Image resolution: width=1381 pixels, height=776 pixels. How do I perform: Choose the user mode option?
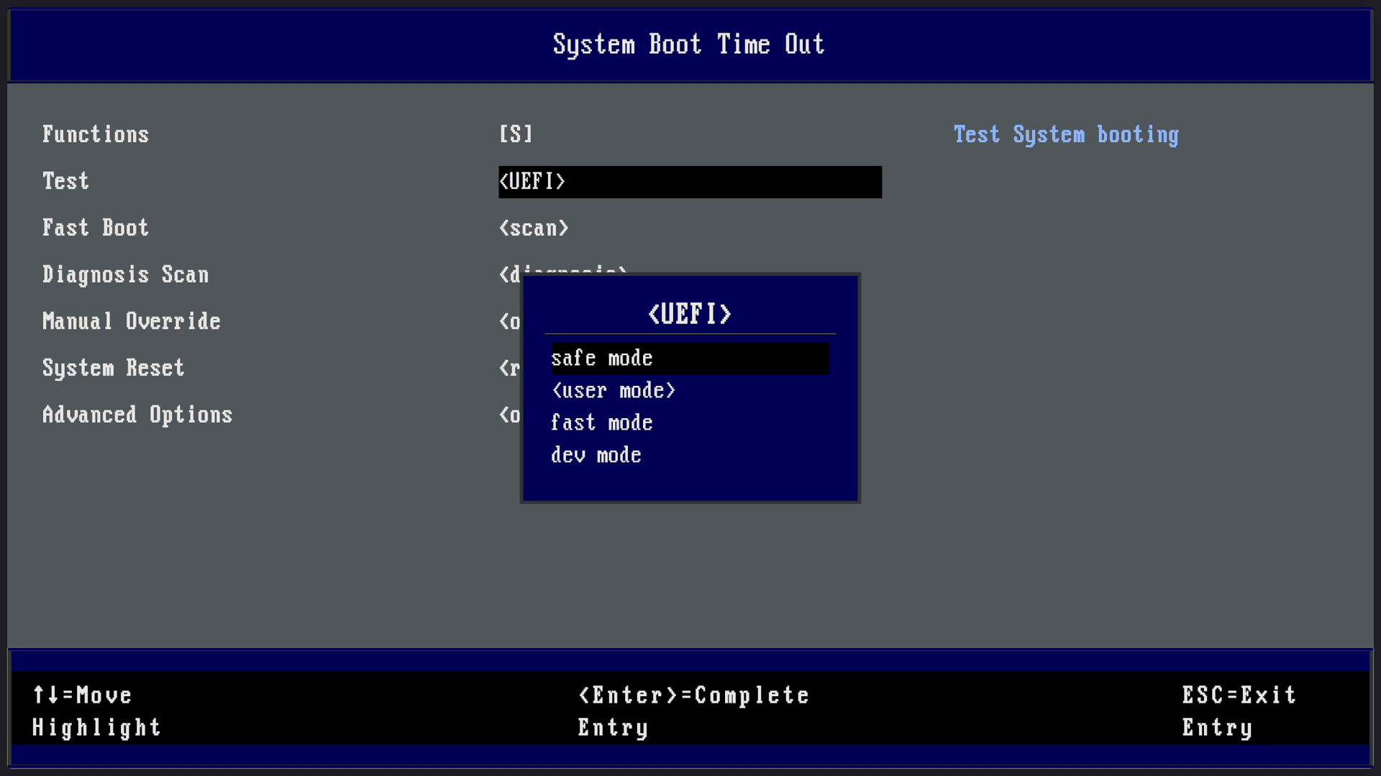tap(614, 391)
